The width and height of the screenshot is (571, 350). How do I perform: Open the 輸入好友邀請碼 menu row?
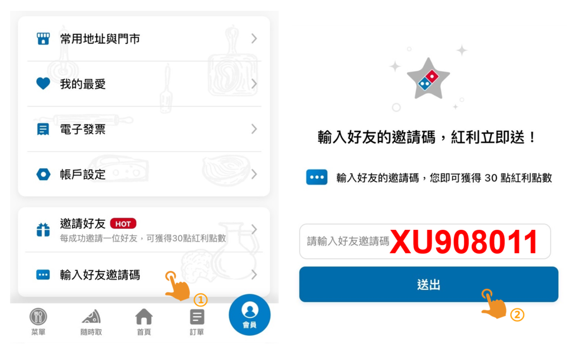point(144,275)
